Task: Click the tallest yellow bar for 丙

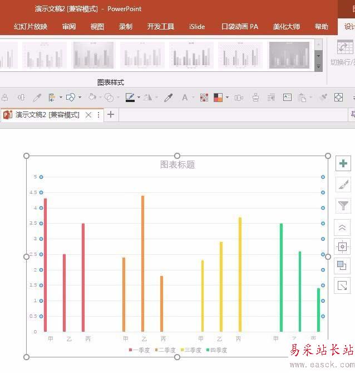Action: [x=240, y=274]
